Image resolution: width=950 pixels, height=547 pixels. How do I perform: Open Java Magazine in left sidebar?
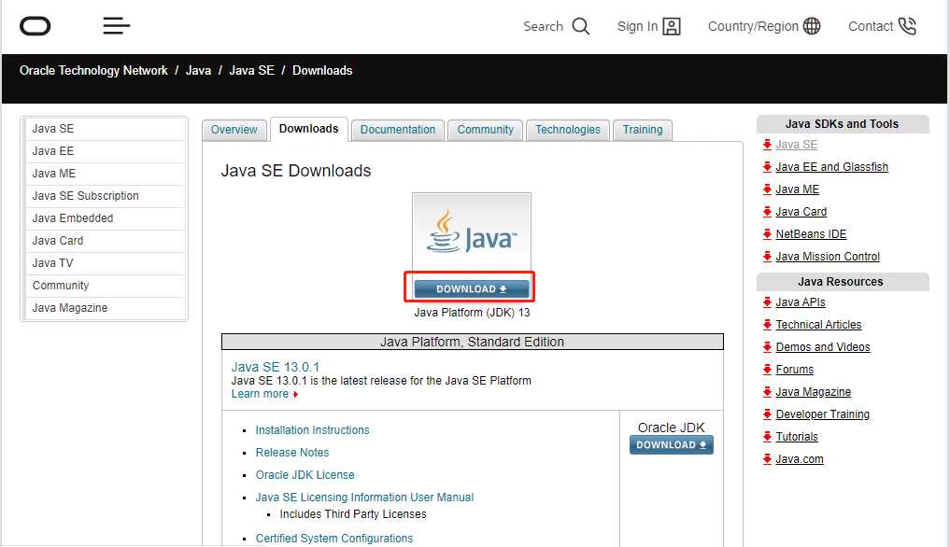tap(106, 308)
